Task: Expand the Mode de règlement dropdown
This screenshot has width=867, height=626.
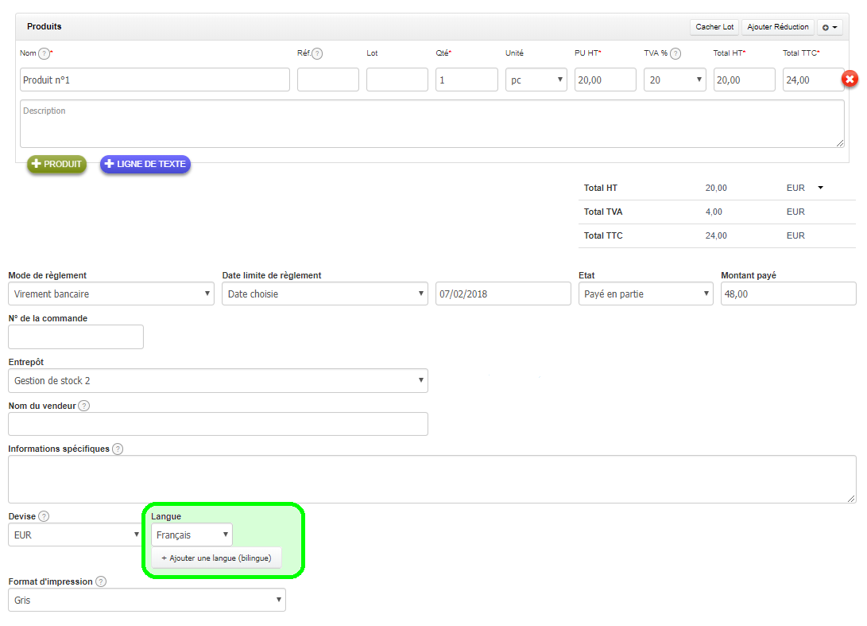Action: (110, 294)
